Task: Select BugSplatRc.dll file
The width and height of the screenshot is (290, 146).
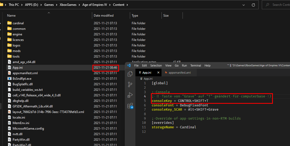Action: (x=23, y=84)
